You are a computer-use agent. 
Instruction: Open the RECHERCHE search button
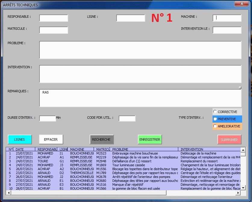101,139
